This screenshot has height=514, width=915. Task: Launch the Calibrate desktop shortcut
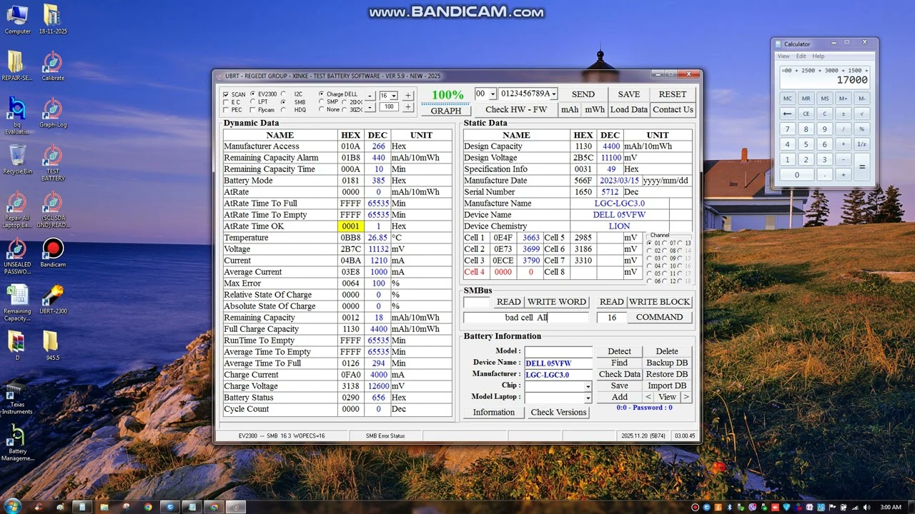52,66
